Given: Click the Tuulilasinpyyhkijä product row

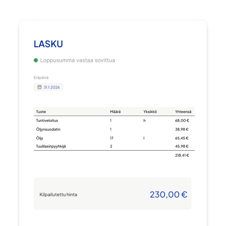Looking at the screenshot, I should click(52, 146).
